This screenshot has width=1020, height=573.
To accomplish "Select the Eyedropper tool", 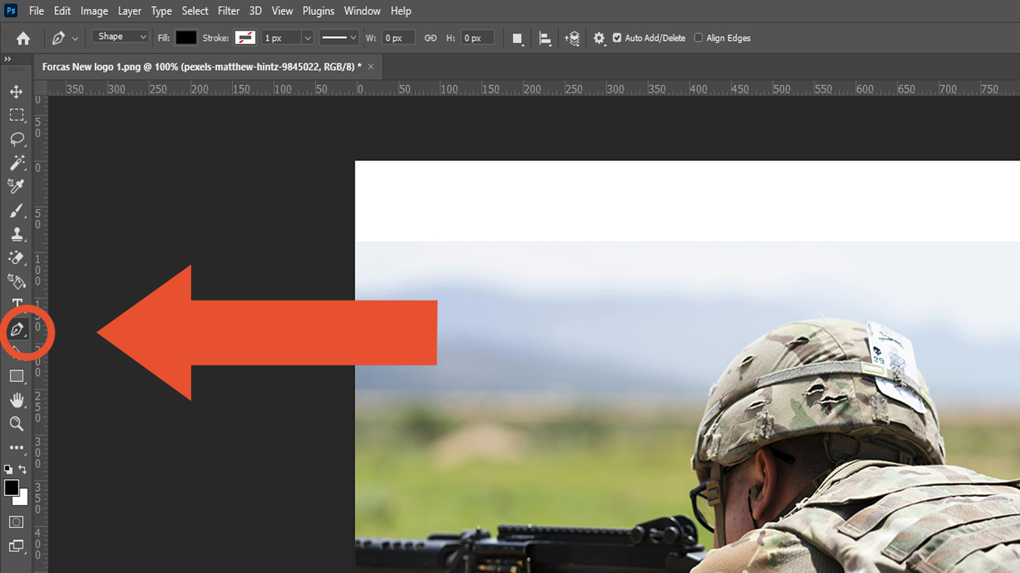I will coord(16,187).
